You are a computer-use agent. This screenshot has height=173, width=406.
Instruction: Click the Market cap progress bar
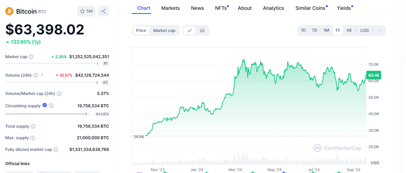point(52,64)
